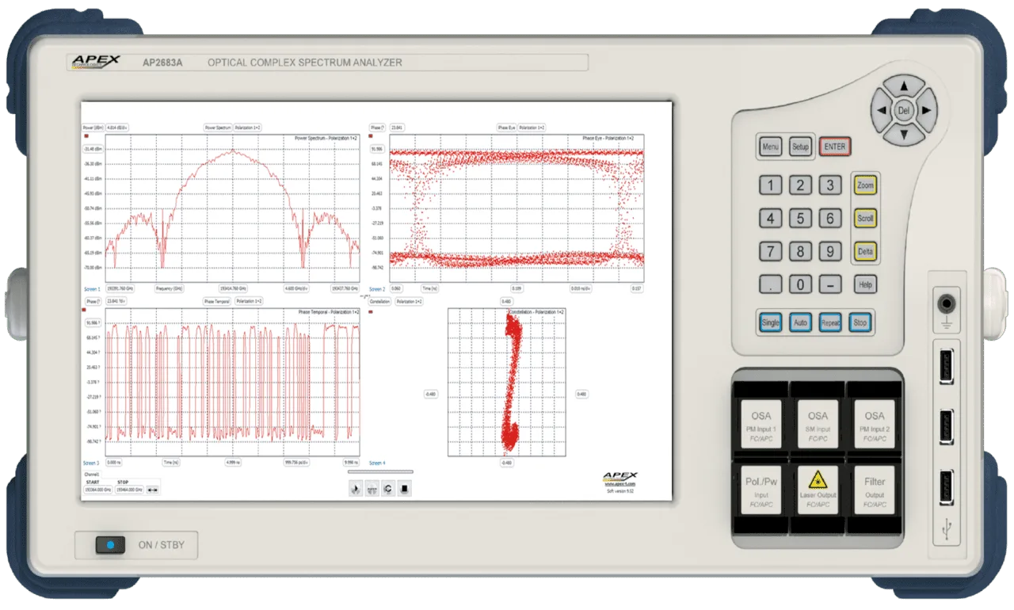Select the refresh/repeat sweep icon near screen bottom
Screen dimensions: 1014x610
coord(387,489)
